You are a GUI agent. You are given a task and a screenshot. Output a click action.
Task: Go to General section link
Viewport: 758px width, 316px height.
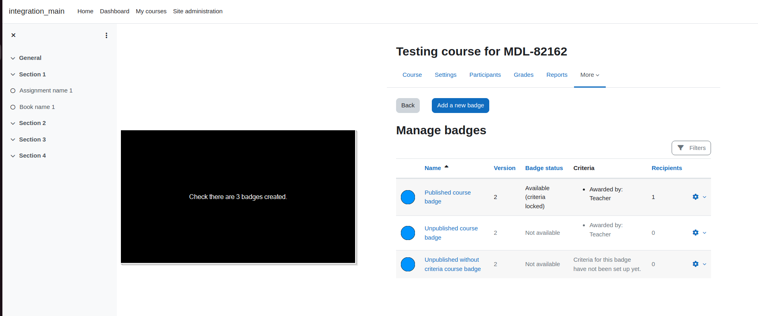point(30,58)
